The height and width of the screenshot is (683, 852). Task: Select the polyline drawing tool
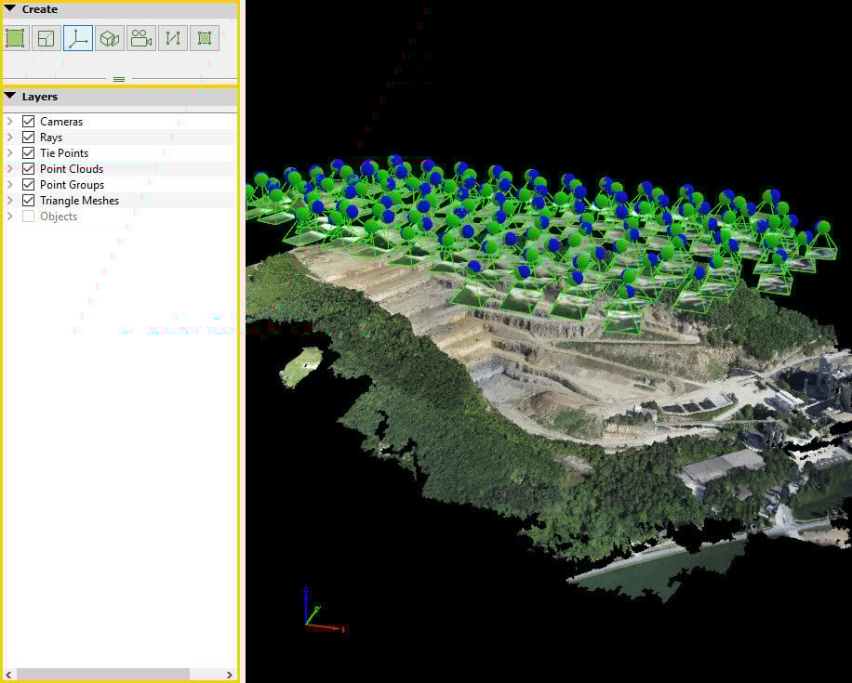coord(173,38)
